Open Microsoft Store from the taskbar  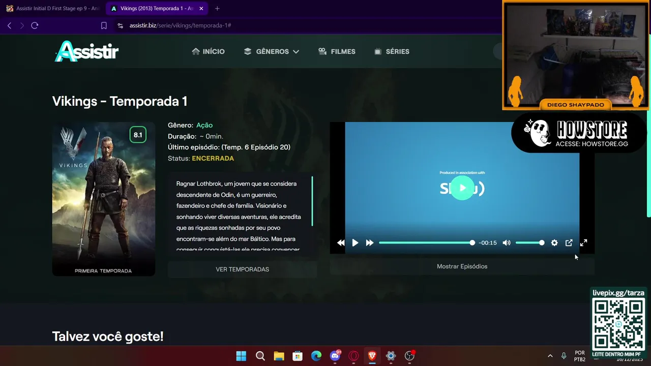coord(298,356)
